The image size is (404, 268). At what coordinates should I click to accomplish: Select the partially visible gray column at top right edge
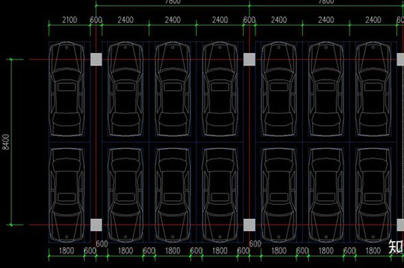coord(401,59)
